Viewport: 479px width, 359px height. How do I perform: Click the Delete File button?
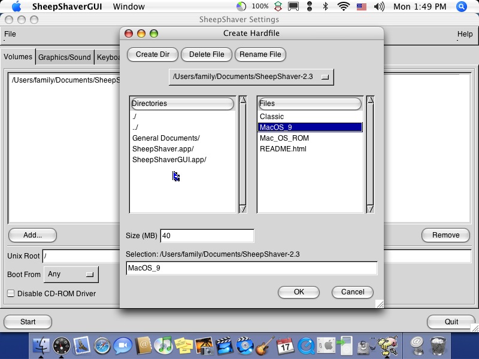(207, 54)
